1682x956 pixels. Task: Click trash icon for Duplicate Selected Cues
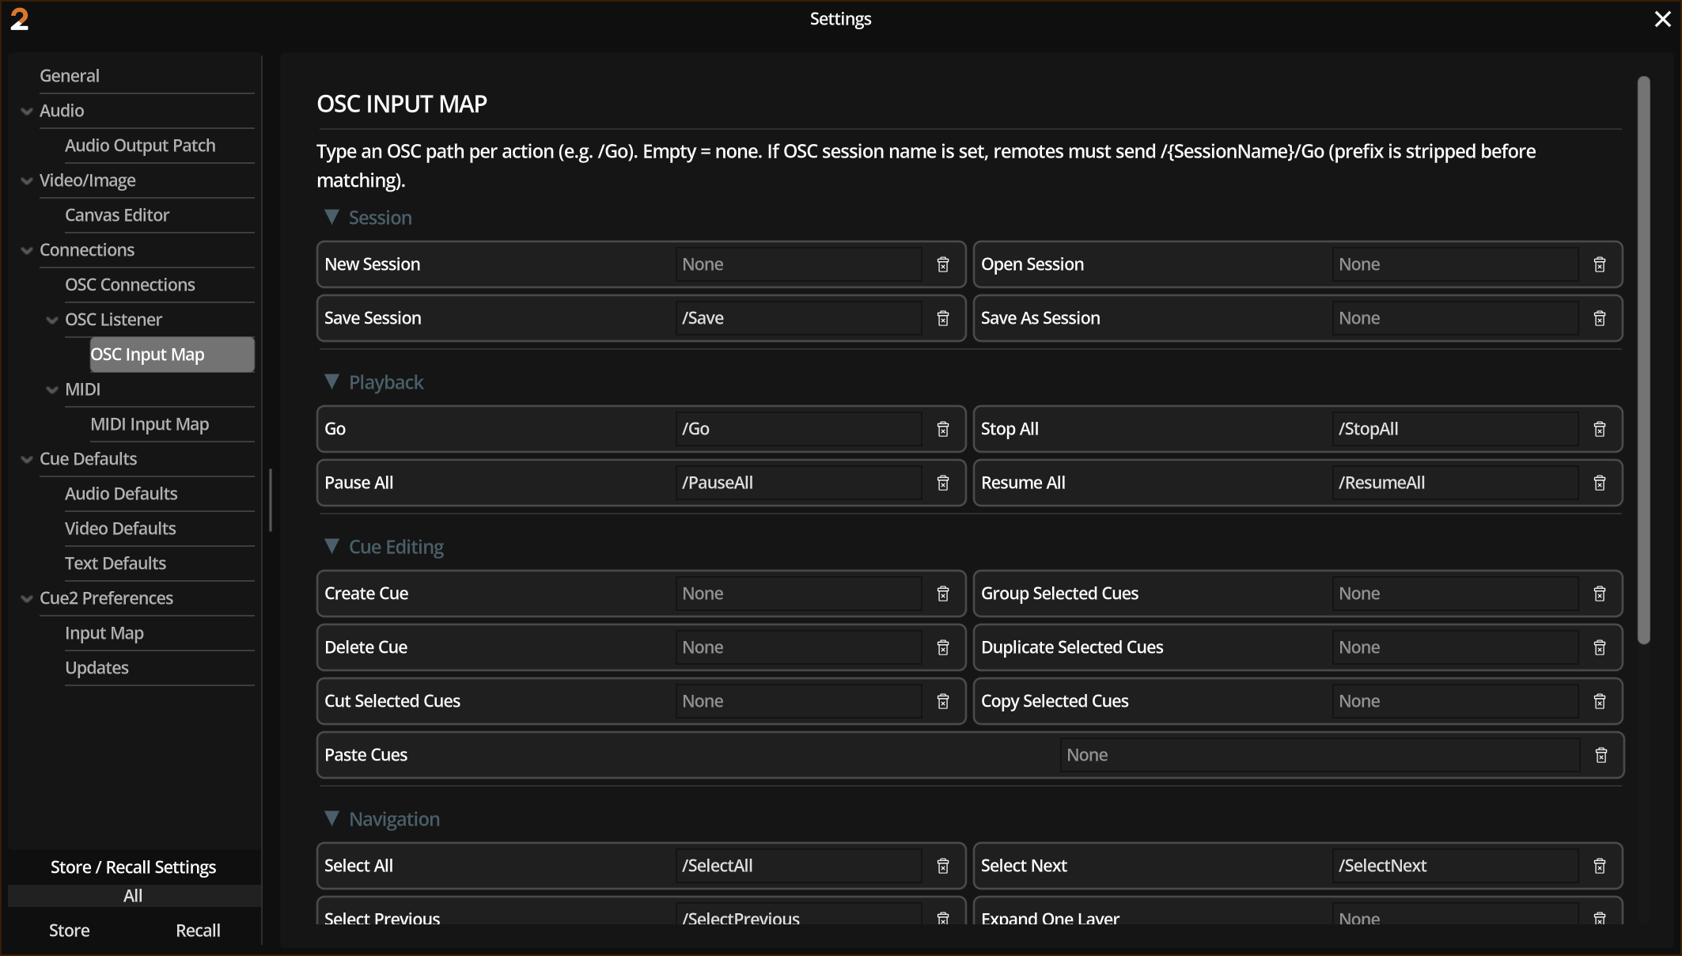[x=1600, y=647]
